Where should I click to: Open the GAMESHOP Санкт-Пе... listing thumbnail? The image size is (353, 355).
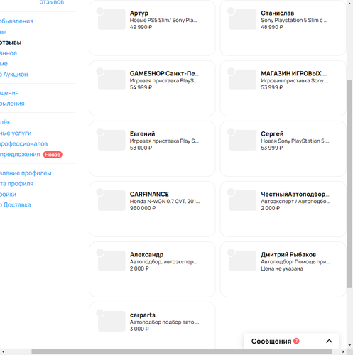point(112,80)
